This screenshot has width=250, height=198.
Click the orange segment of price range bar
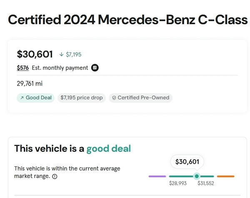[226, 176]
